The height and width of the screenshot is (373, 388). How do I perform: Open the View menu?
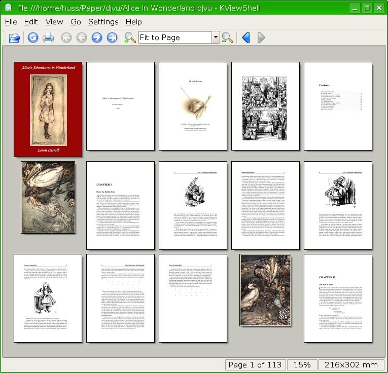click(54, 22)
